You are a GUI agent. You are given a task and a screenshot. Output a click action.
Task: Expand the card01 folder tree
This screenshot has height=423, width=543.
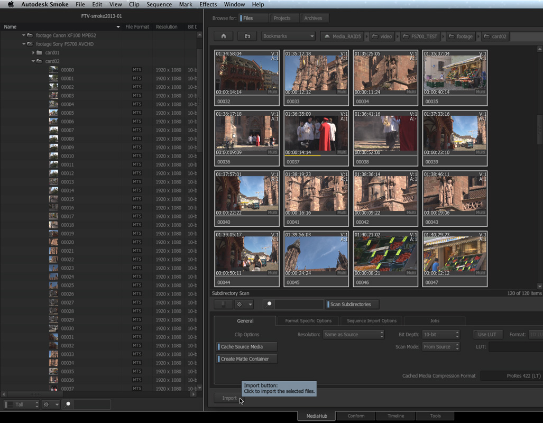click(33, 53)
